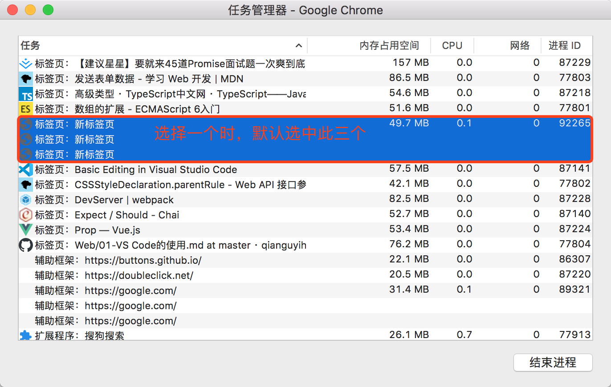611x387 pixels.
Task: Select the 高级类型 · TypeScript中文网 row
Action: [305, 94]
